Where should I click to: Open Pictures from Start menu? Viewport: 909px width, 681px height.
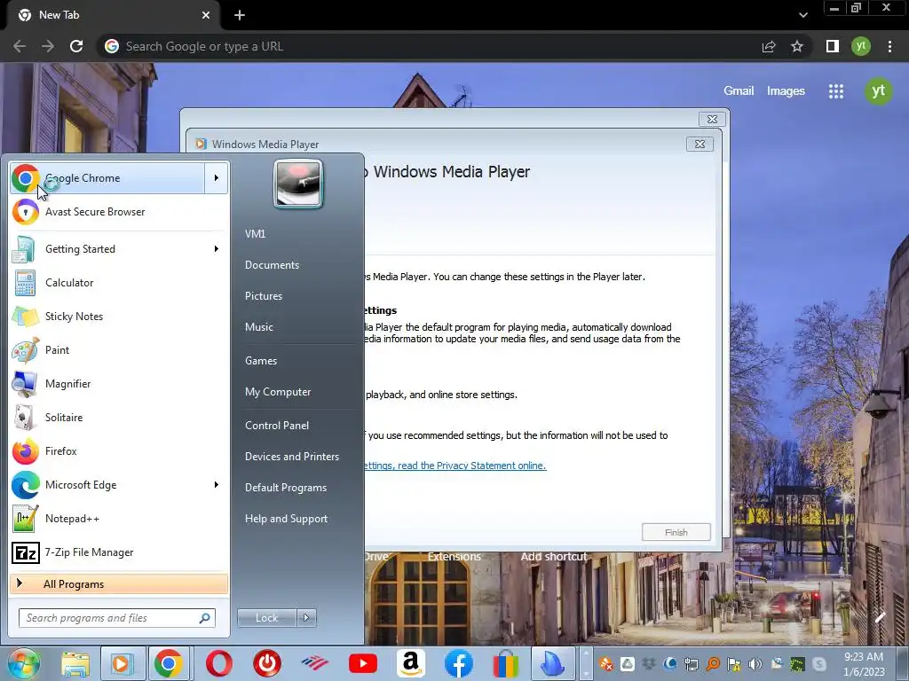(264, 296)
